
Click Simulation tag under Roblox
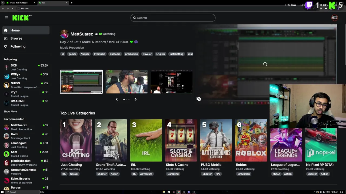point(244,174)
